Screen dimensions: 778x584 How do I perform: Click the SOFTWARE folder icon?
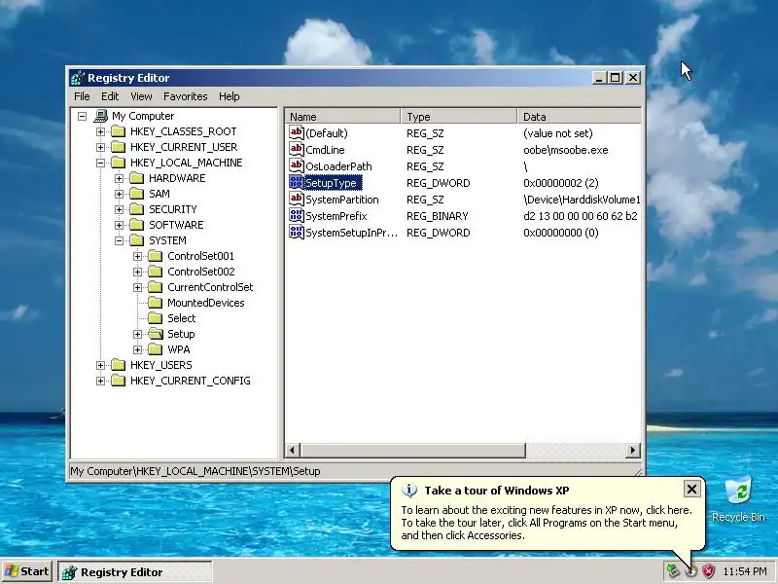click(x=136, y=225)
